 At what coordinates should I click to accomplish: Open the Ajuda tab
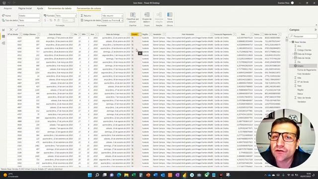point(40,8)
